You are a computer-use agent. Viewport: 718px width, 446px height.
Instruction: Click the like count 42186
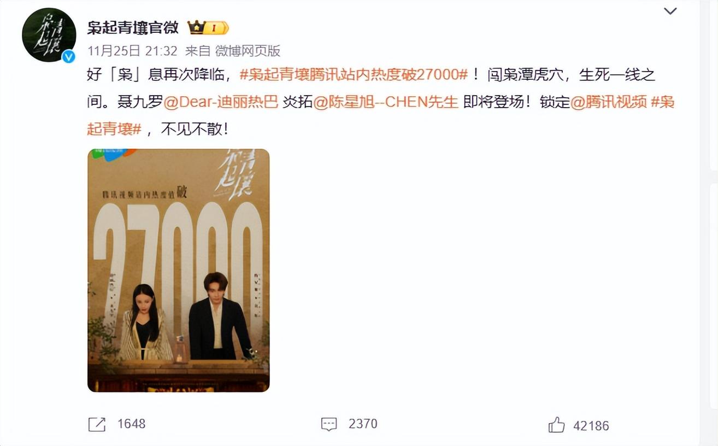(591, 426)
